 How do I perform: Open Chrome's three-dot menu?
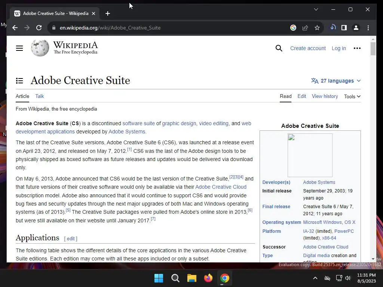[368, 28]
